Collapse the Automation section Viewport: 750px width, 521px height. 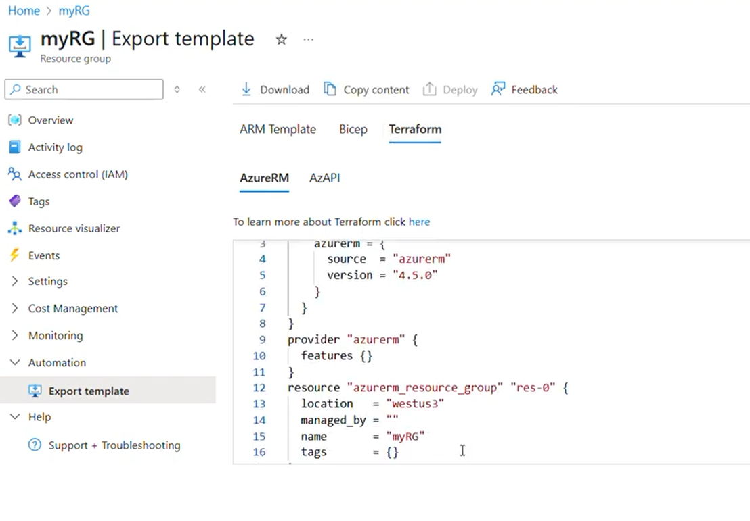pyautogui.click(x=15, y=362)
